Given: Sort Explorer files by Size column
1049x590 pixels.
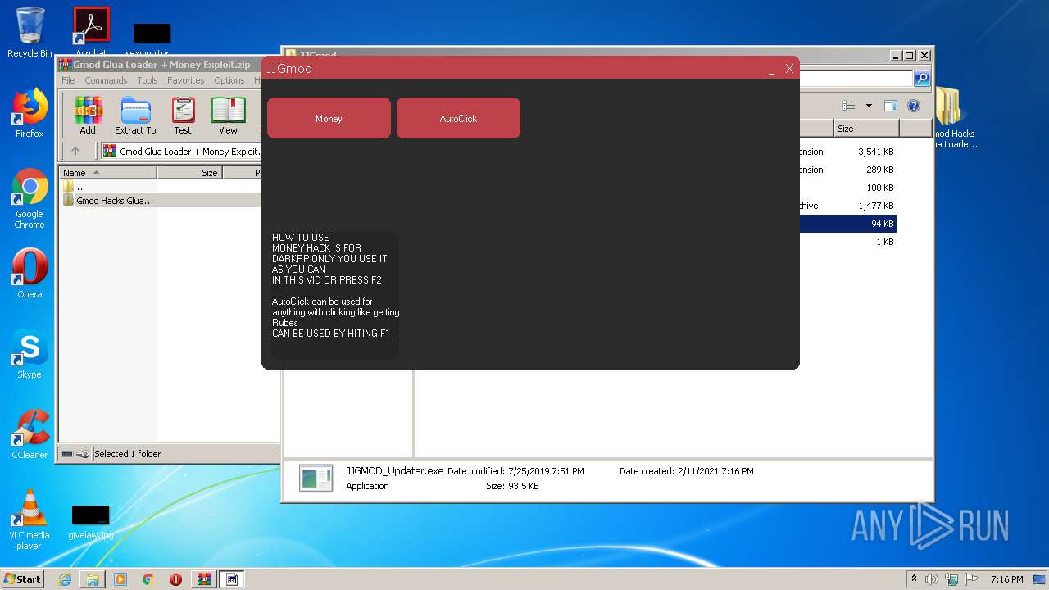Looking at the screenshot, I should (x=866, y=129).
